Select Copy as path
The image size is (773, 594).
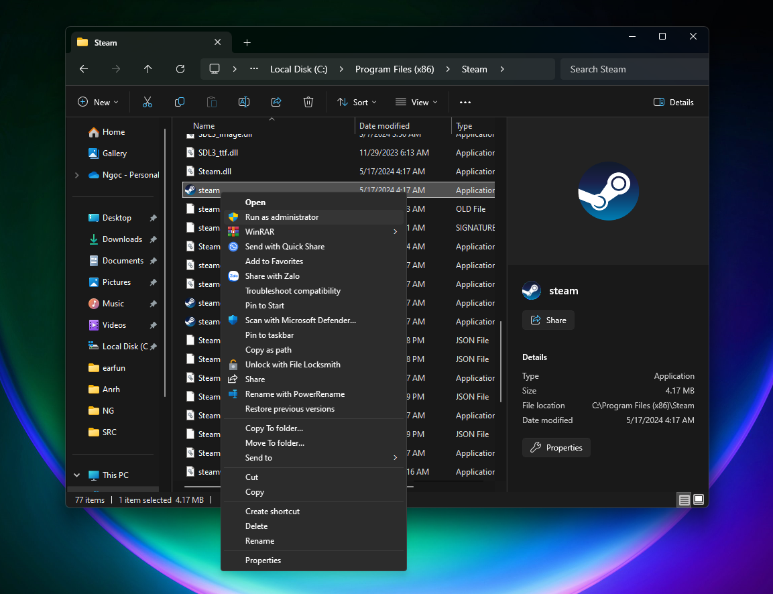click(314, 350)
